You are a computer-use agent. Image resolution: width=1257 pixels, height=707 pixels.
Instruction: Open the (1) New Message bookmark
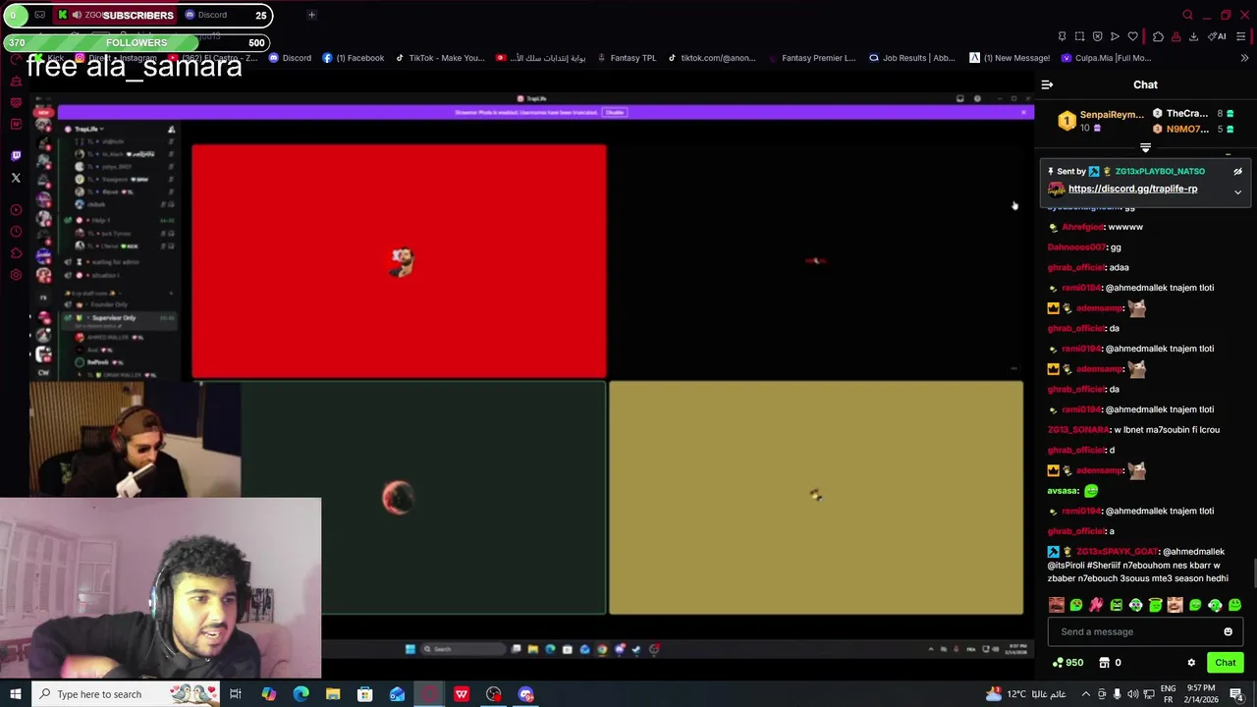point(1010,58)
